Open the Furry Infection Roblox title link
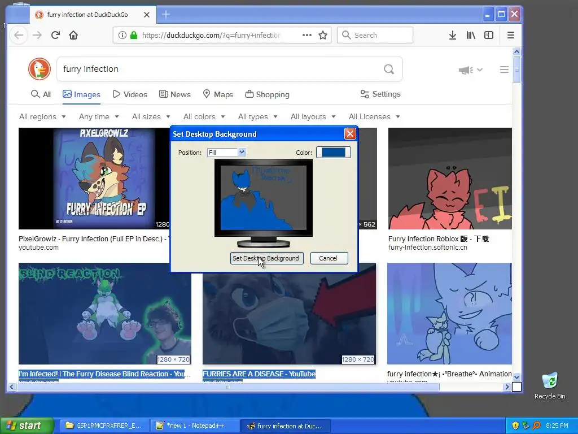 pos(438,239)
